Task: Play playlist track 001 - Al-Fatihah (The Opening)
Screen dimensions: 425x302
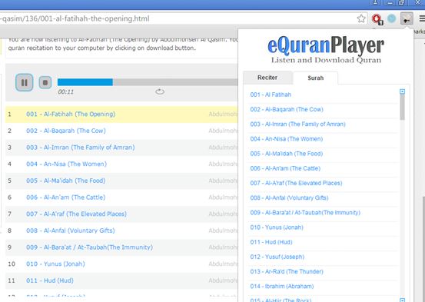Action: (71, 114)
